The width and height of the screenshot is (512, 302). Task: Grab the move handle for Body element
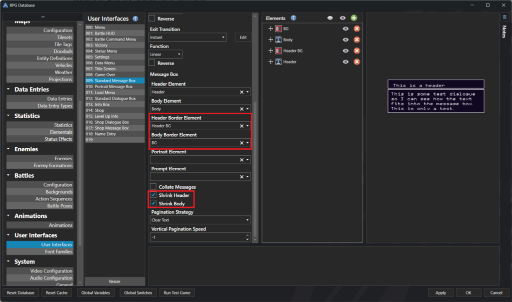point(270,40)
